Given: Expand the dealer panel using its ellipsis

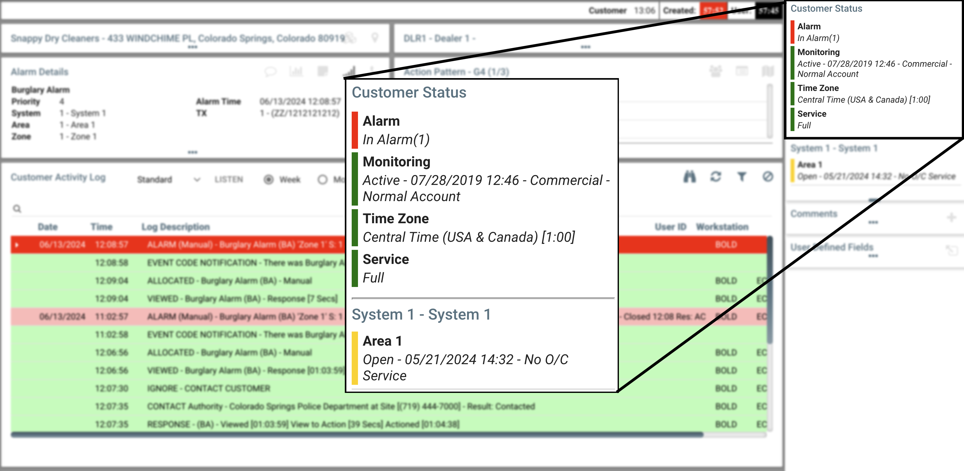Looking at the screenshot, I should (585, 47).
